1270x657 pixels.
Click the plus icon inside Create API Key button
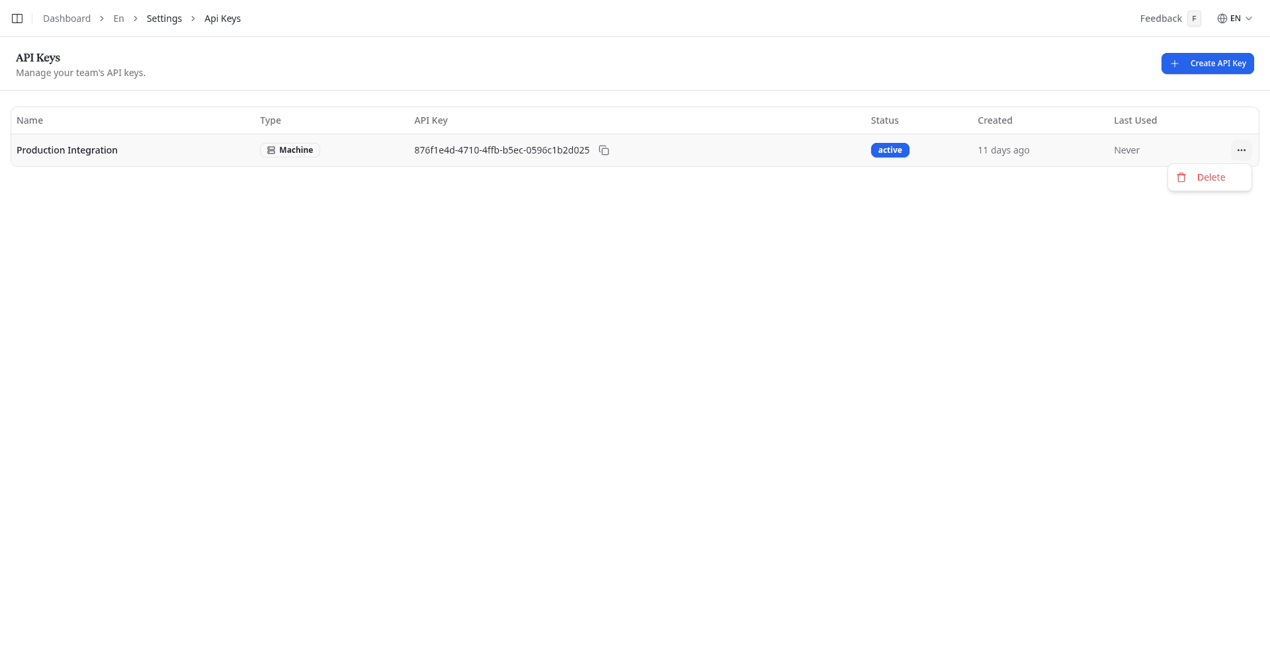1175,64
